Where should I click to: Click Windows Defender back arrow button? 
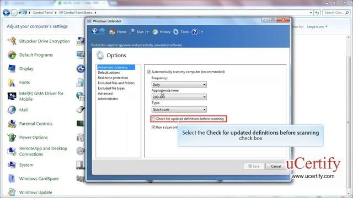click(94, 31)
